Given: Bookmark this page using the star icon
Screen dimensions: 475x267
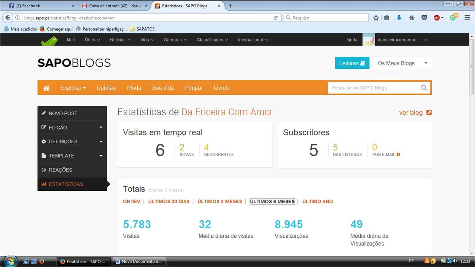Looking at the screenshot, I should coord(376,17).
